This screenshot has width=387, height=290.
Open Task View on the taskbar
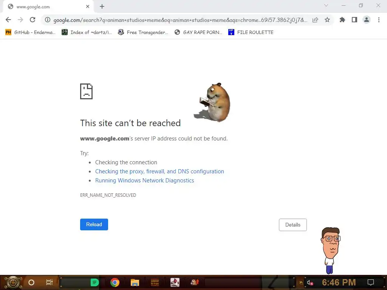pyautogui.click(x=50, y=282)
